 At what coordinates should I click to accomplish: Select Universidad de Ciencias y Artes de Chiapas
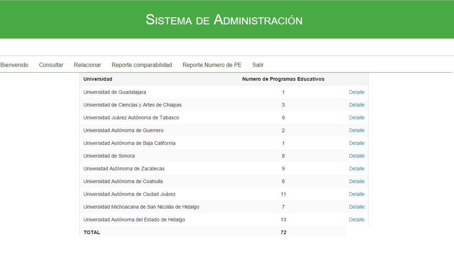click(132, 105)
